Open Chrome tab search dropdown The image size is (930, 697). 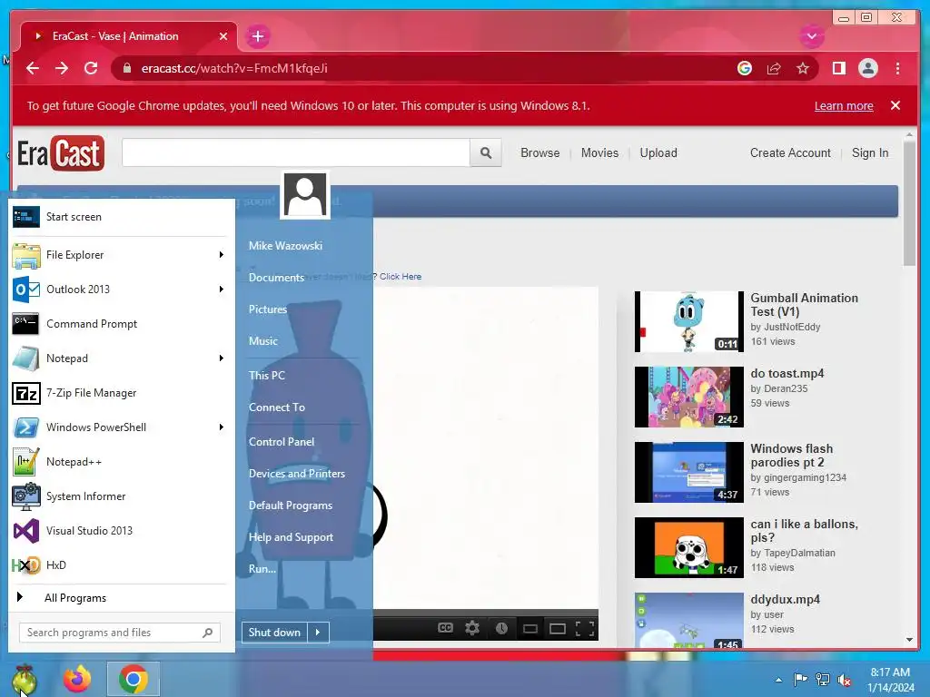(x=812, y=36)
